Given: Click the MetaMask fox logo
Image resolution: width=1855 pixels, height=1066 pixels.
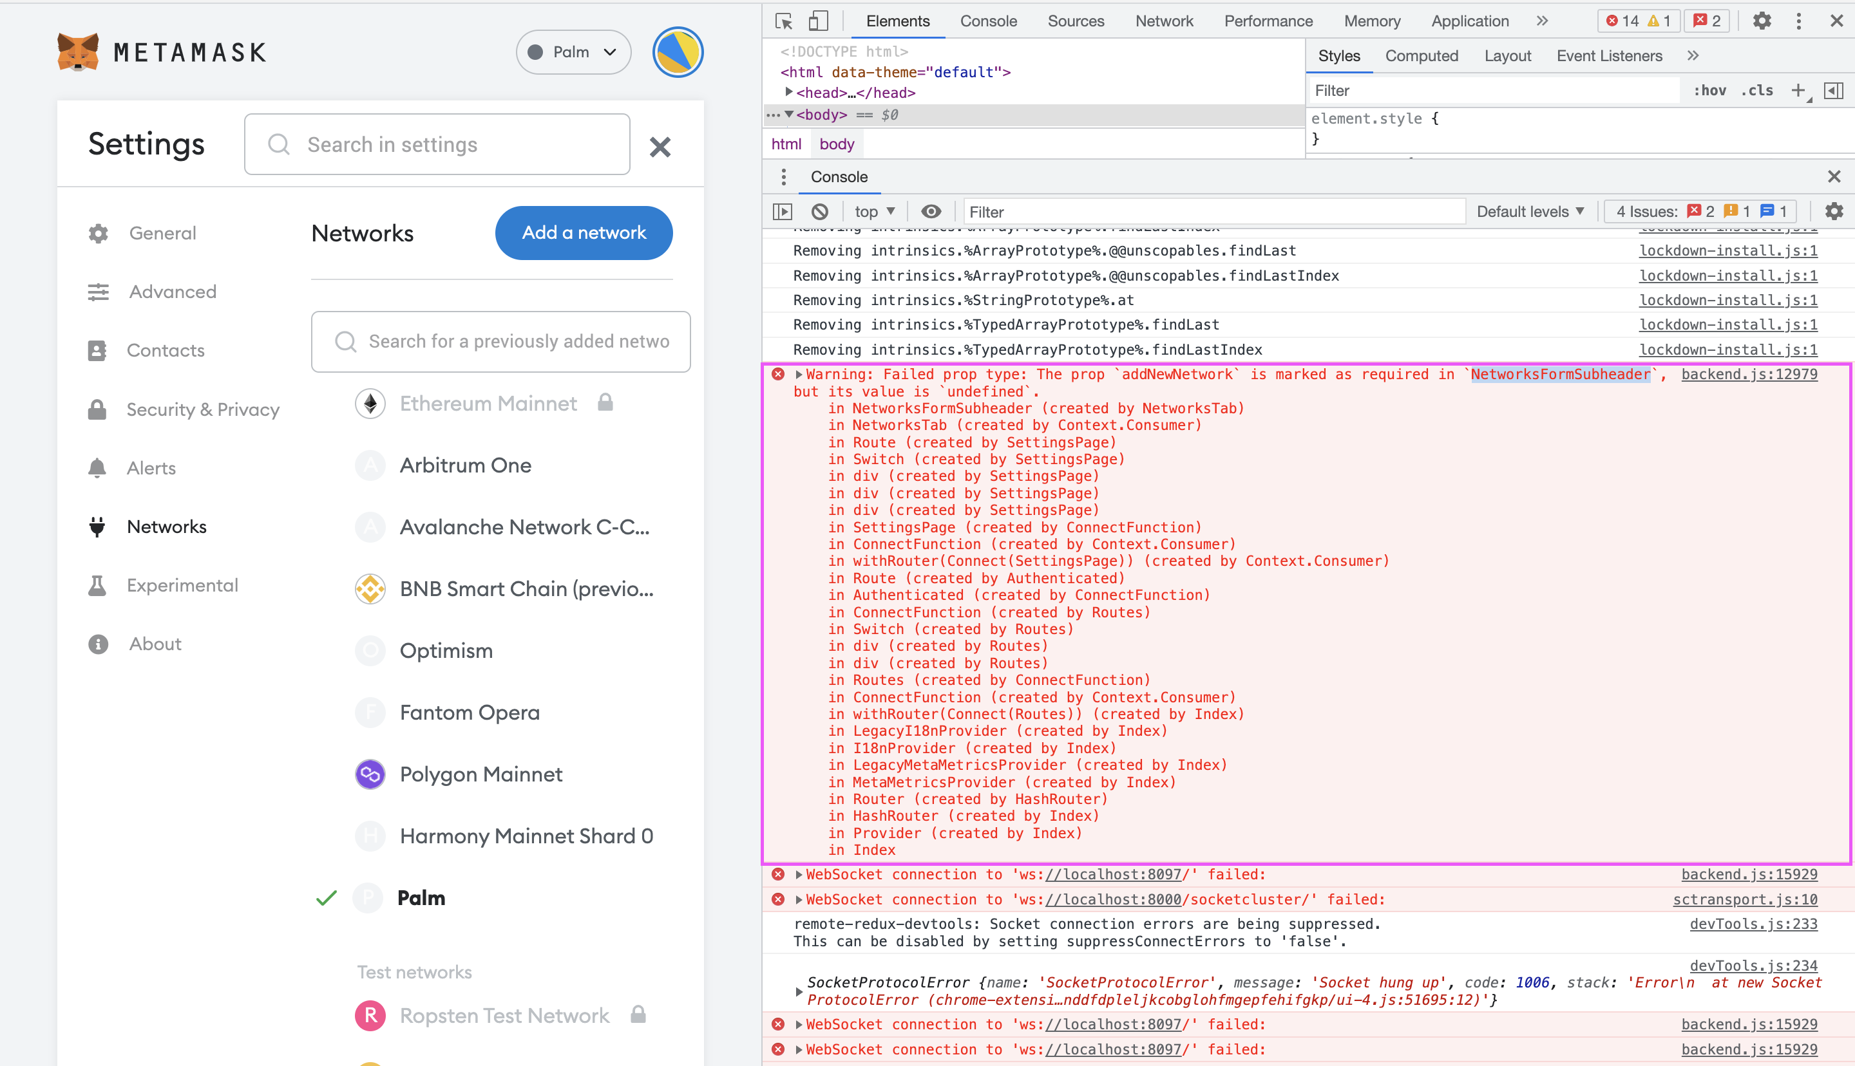Looking at the screenshot, I should point(78,52).
